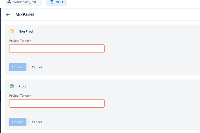Click the Project Token label under Non Prod
The image size is (200, 133).
[19, 41]
